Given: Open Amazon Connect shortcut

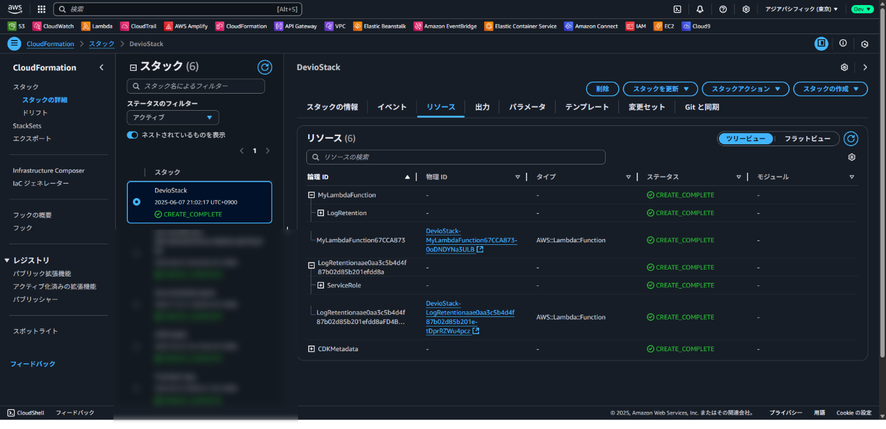Looking at the screenshot, I should (591, 26).
